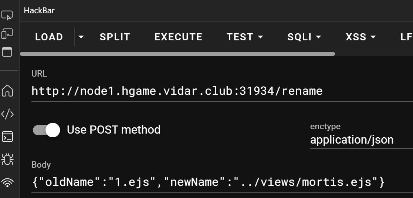
Task: Select the element inspector picker icon
Action: click(x=7, y=15)
